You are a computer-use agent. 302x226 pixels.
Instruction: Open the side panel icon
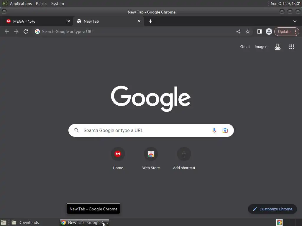point(260,31)
